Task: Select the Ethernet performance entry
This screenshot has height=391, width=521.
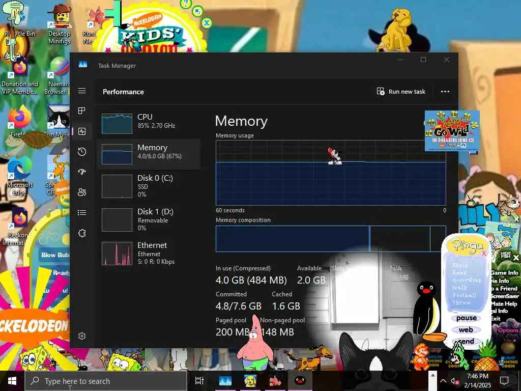Action: pyautogui.click(x=149, y=254)
